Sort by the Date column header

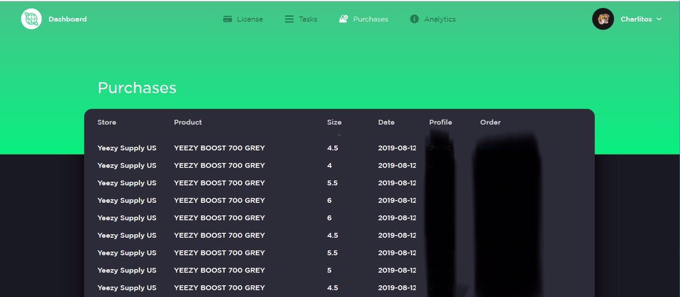tap(386, 122)
